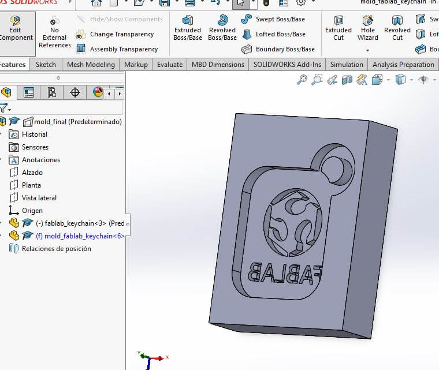439x370 pixels.
Task: Open the FeatureManager design tree tab
Action: [7, 92]
